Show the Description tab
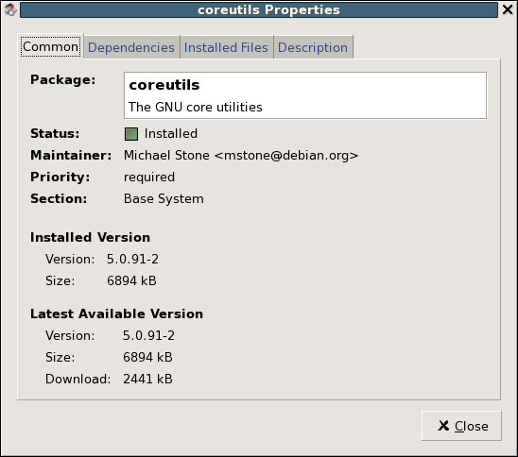This screenshot has height=457, width=518. [313, 47]
